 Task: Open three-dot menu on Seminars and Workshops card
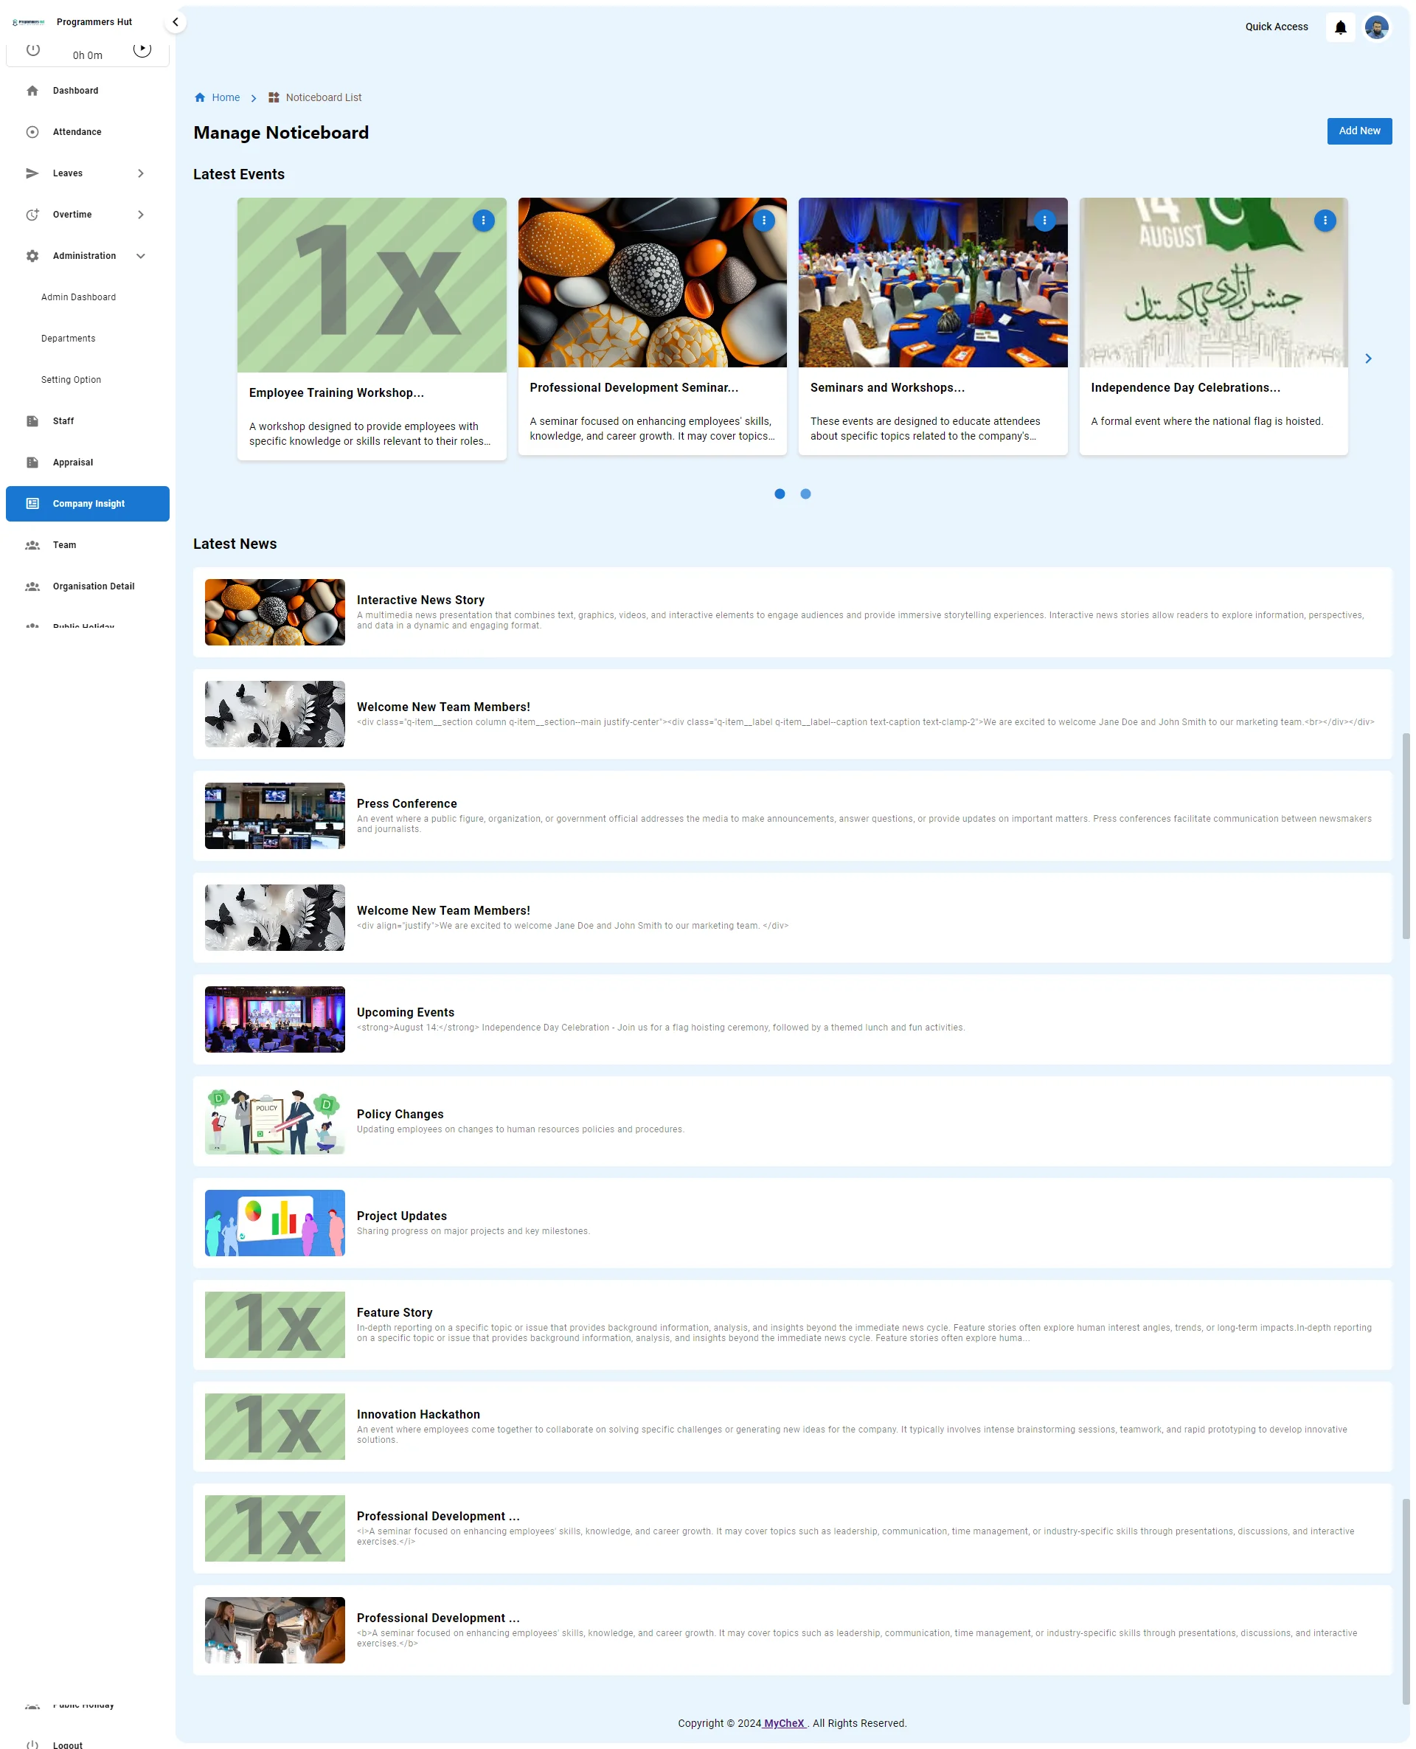(1044, 221)
